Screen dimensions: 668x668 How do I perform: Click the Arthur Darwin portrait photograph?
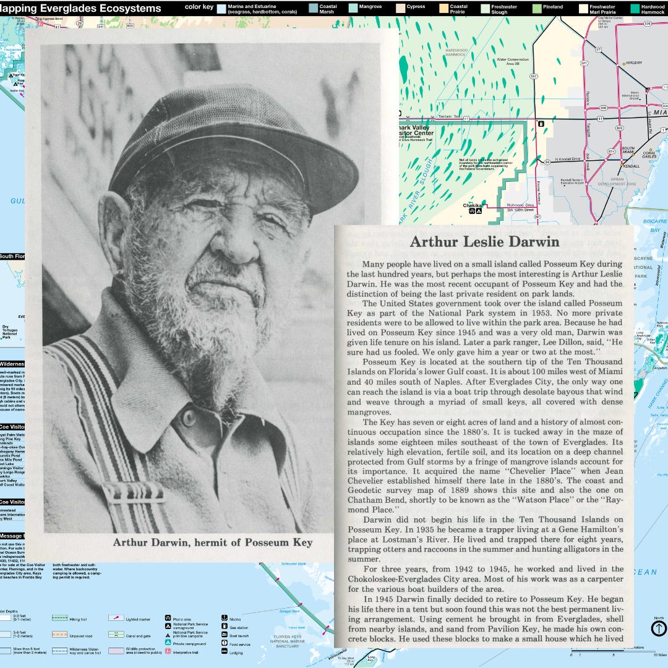click(187, 288)
